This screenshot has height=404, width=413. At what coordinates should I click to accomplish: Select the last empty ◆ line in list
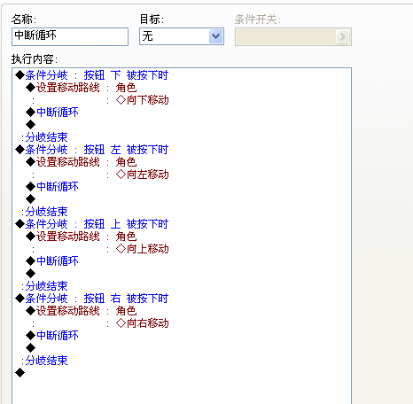19,373
